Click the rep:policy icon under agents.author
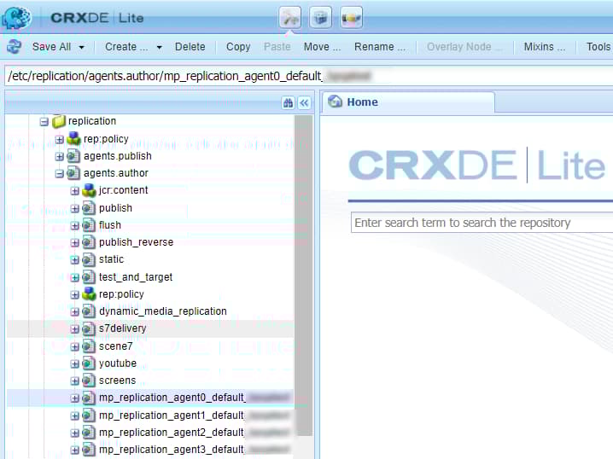This screenshot has height=459, width=613. coord(89,293)
